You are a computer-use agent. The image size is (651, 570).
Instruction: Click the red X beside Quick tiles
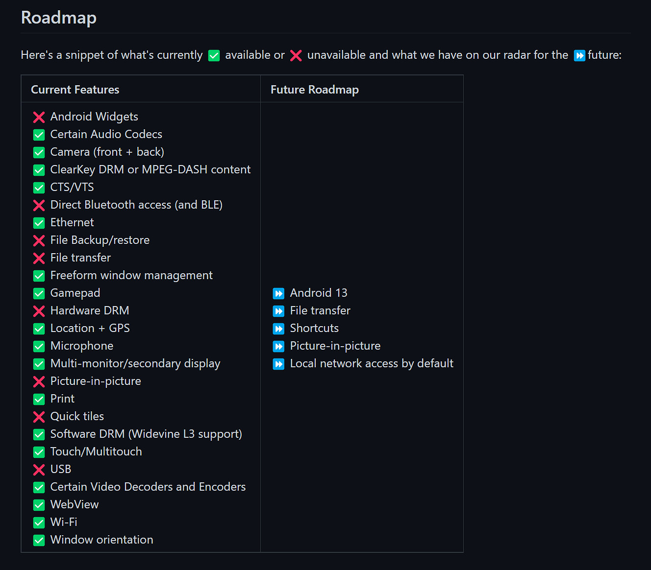tap(39, 417)
